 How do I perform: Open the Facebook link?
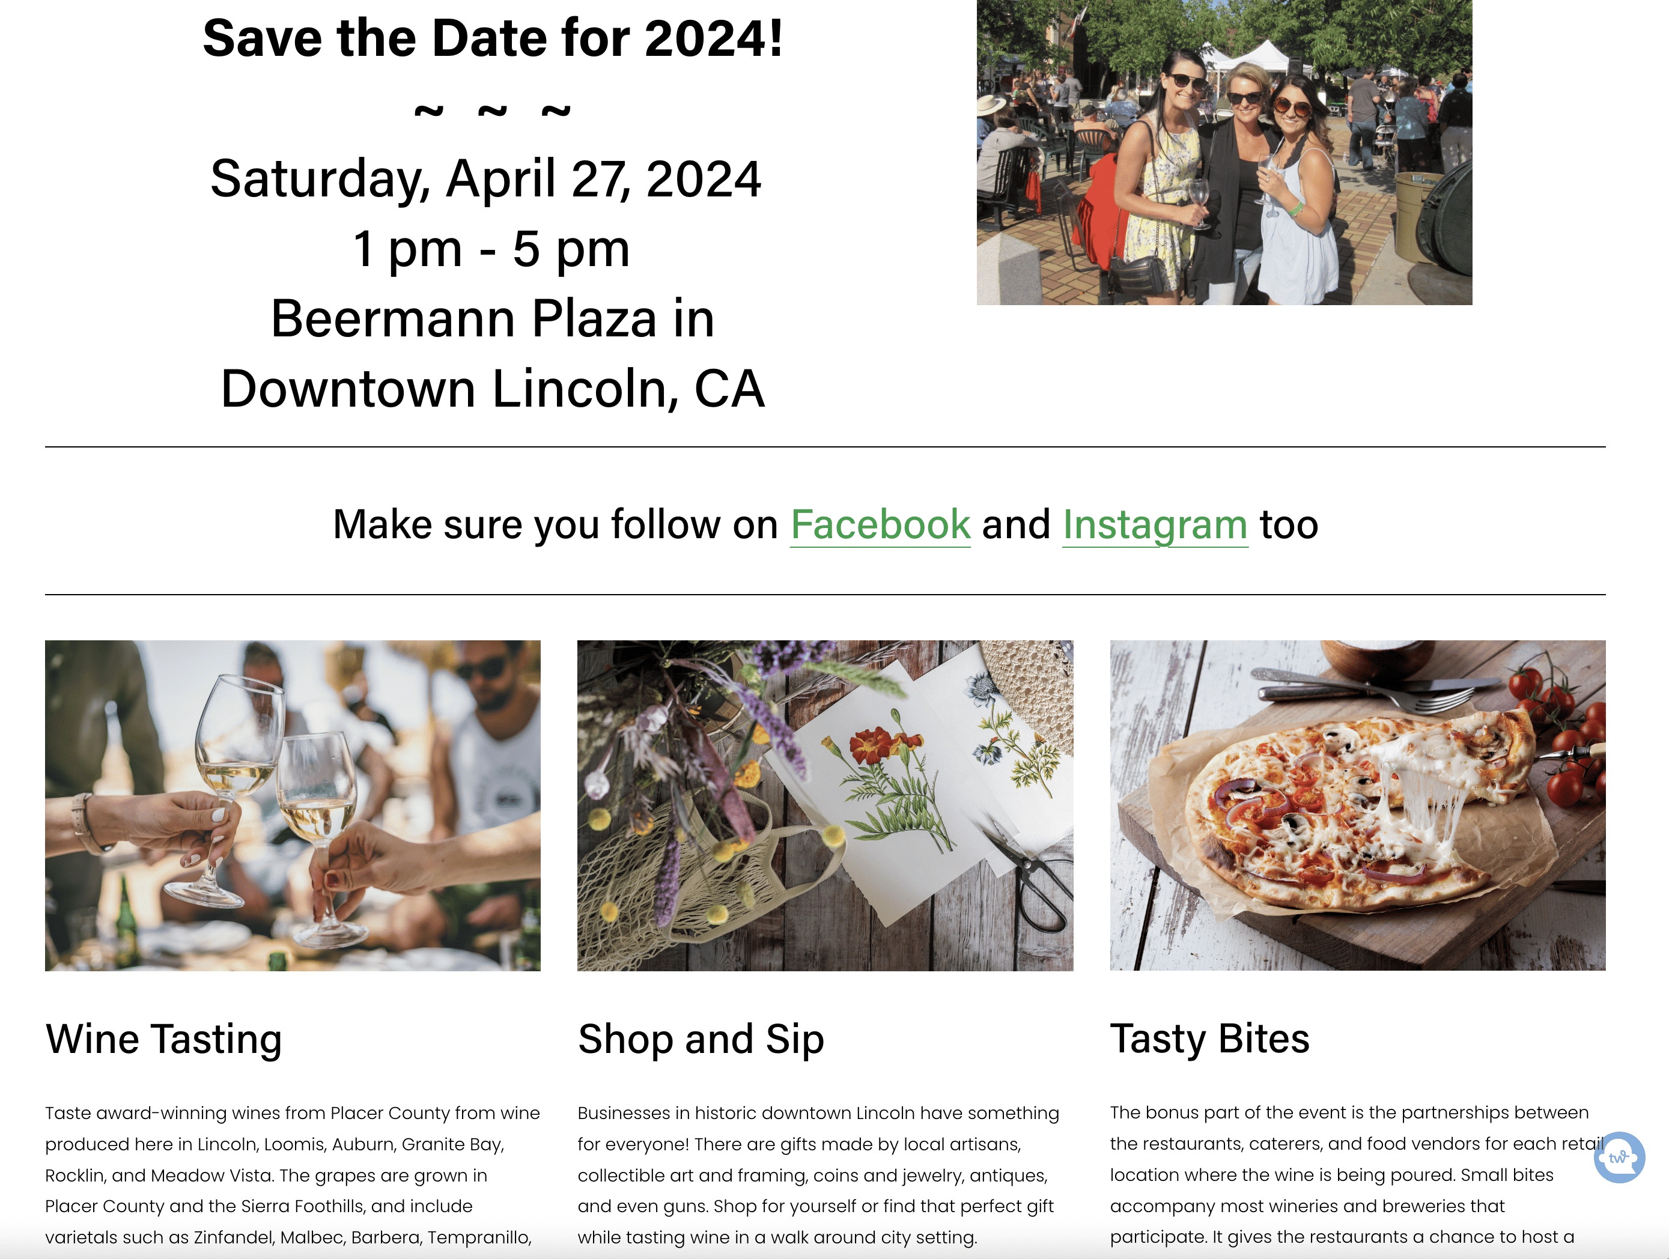pyautogui.click(x=880, y=524)
